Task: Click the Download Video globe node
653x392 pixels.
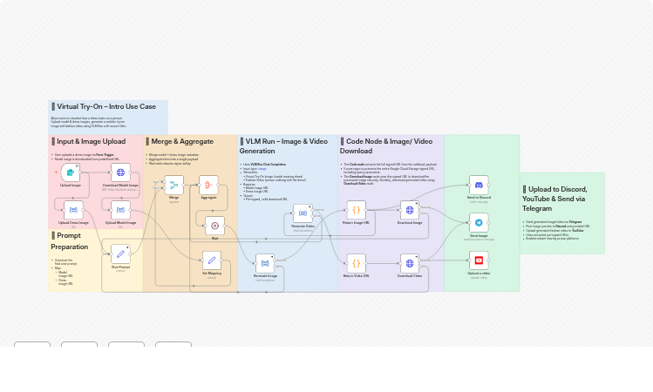Action: (x=410, y=262)
